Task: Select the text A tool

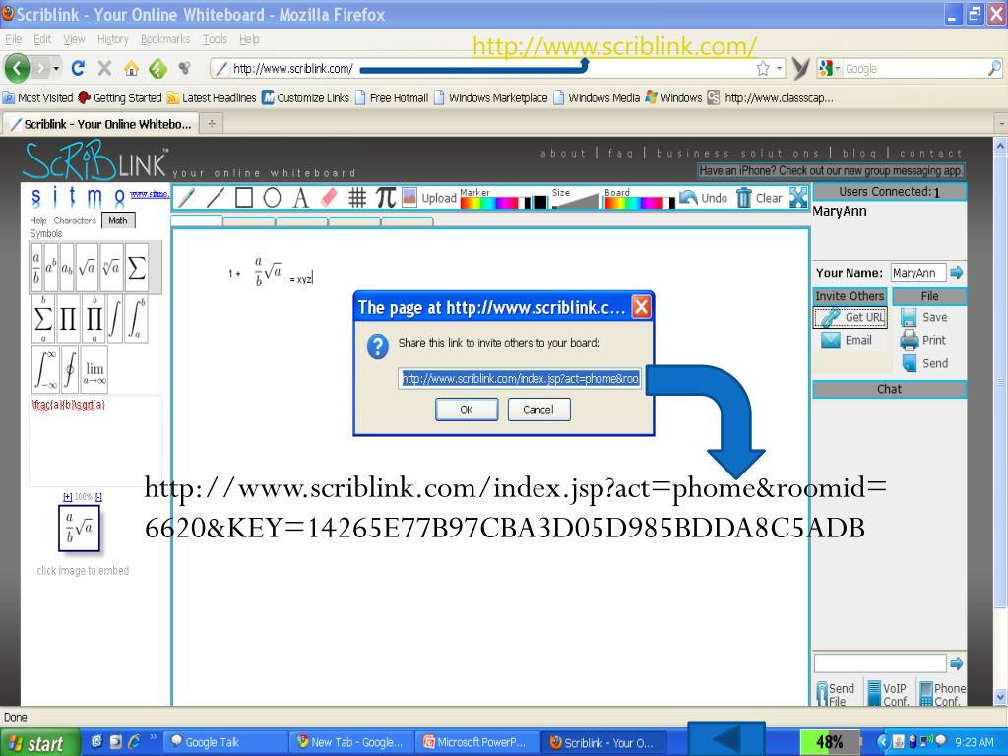Action: coord(300,198)
